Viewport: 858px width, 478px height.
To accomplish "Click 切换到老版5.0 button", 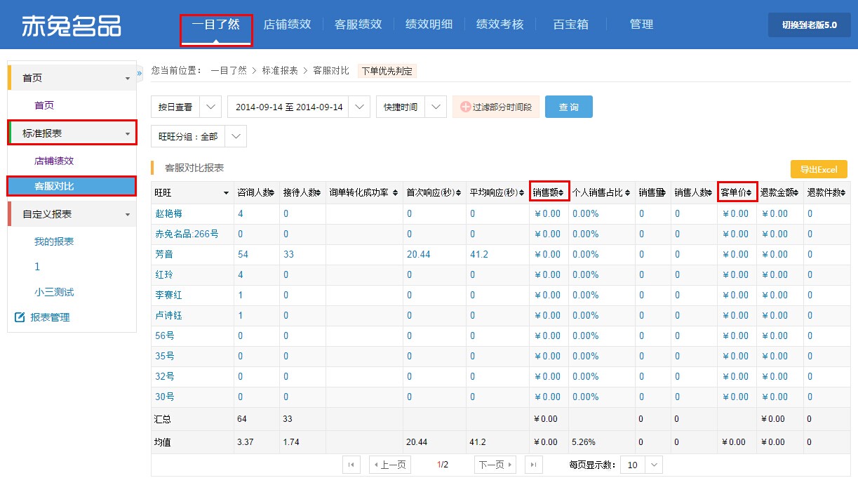I will coord(809,25).
